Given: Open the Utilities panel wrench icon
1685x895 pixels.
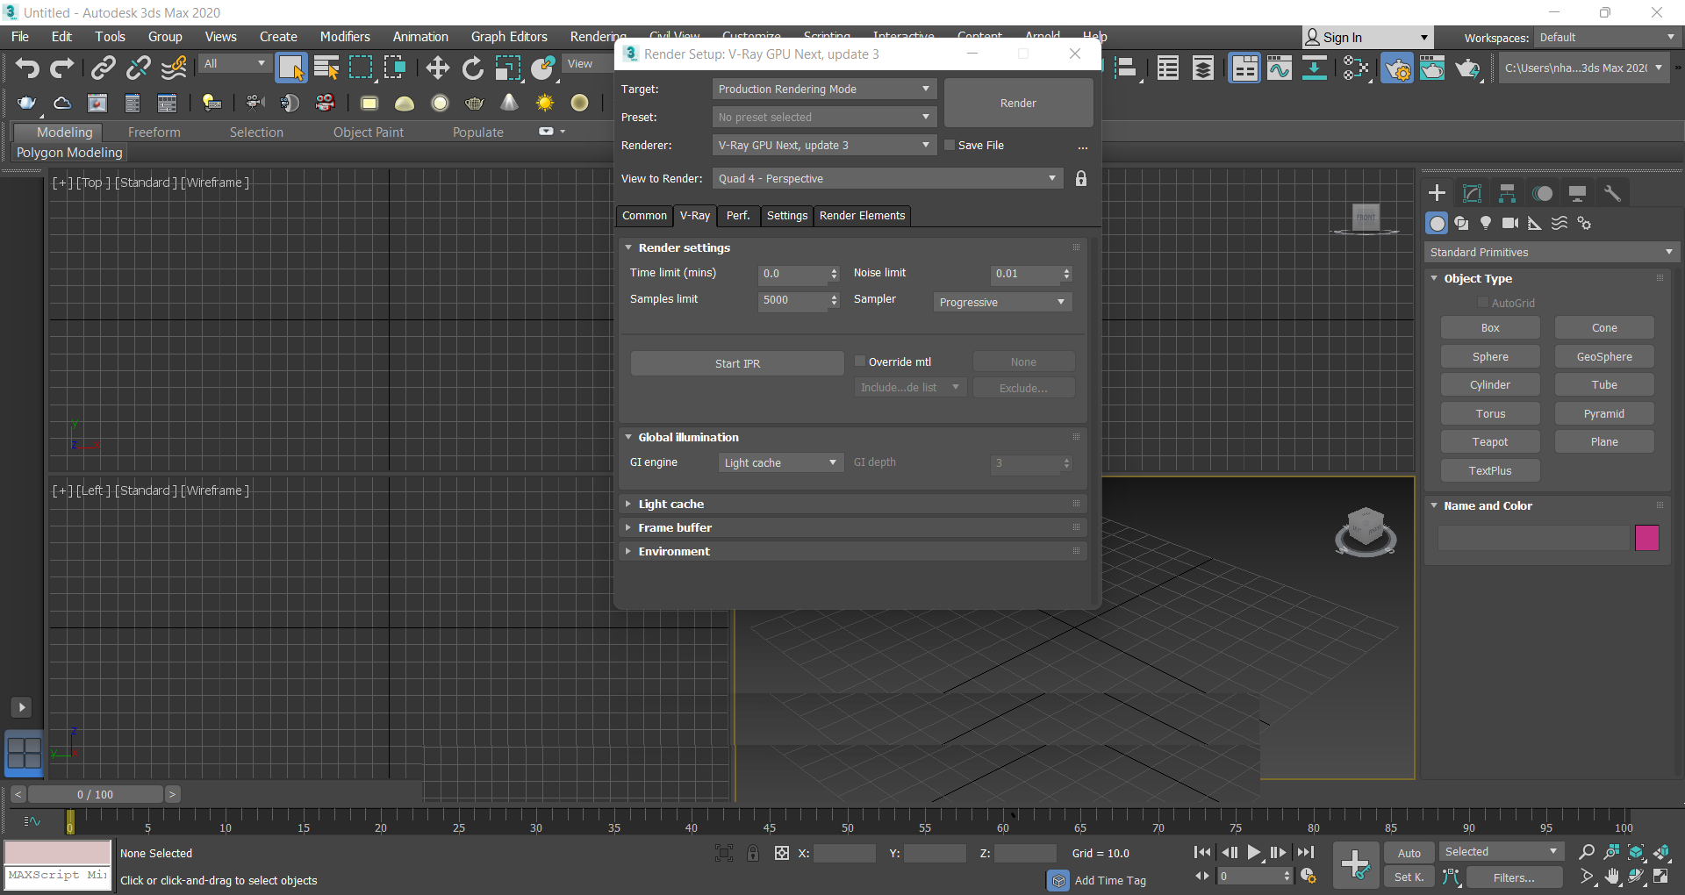Looking at the screenshot, I should click(1612, 192).
